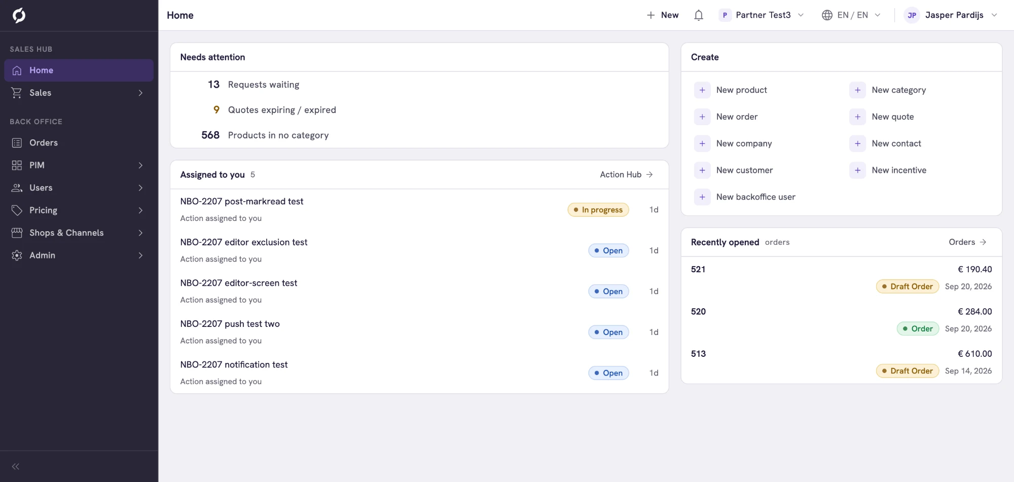Viewport: 1014px width, 482px height.
Task: Open the Orders link in Recently opened
Action: click(x=967, y=242)
